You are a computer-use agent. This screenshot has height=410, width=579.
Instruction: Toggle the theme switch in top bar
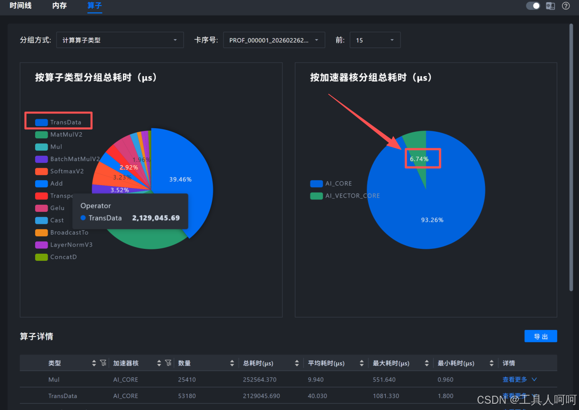(533, 6)
